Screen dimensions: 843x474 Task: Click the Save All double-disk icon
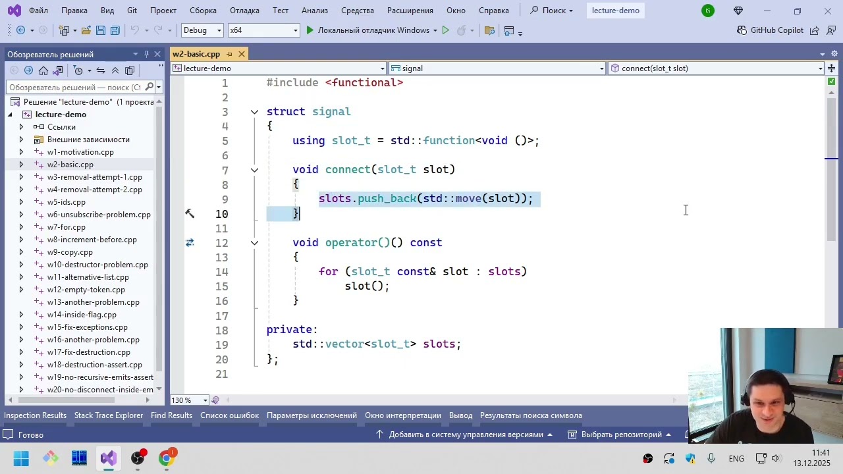[115, 30]
